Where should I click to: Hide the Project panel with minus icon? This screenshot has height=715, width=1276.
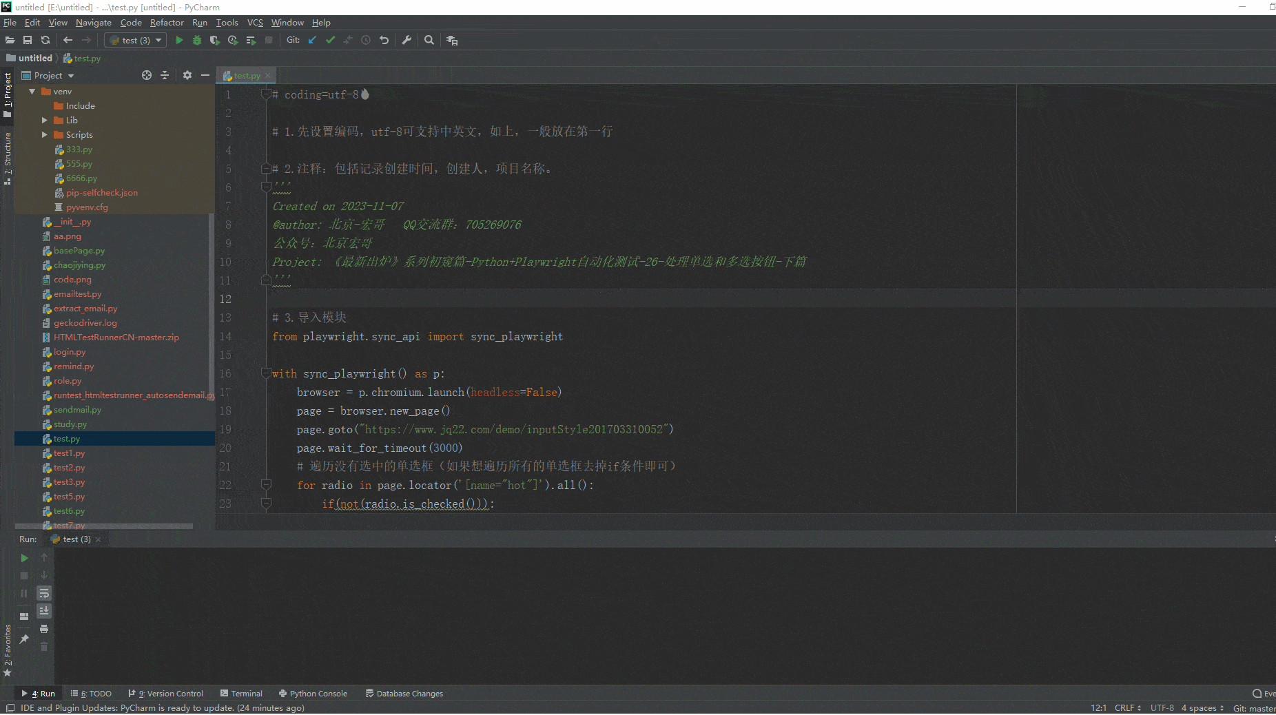tap(205, 75)
